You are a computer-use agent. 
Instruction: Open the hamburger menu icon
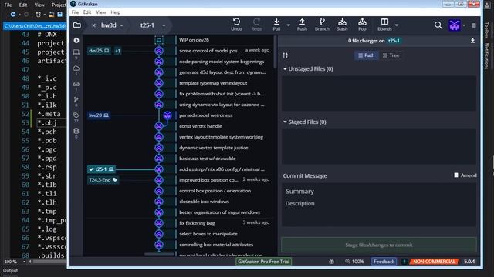click(x=473, y=25)
